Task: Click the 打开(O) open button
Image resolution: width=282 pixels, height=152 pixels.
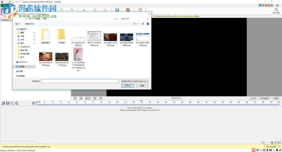Action: (127, 86)
